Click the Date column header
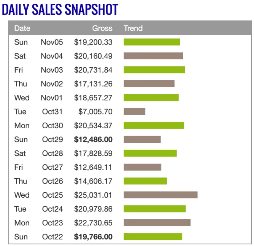This screenshot has width=254, height=246. pyautogui.click(x=22, y=28)
